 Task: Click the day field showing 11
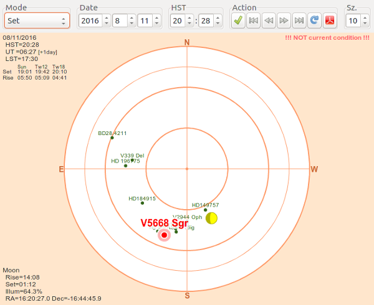coord(145,21)
